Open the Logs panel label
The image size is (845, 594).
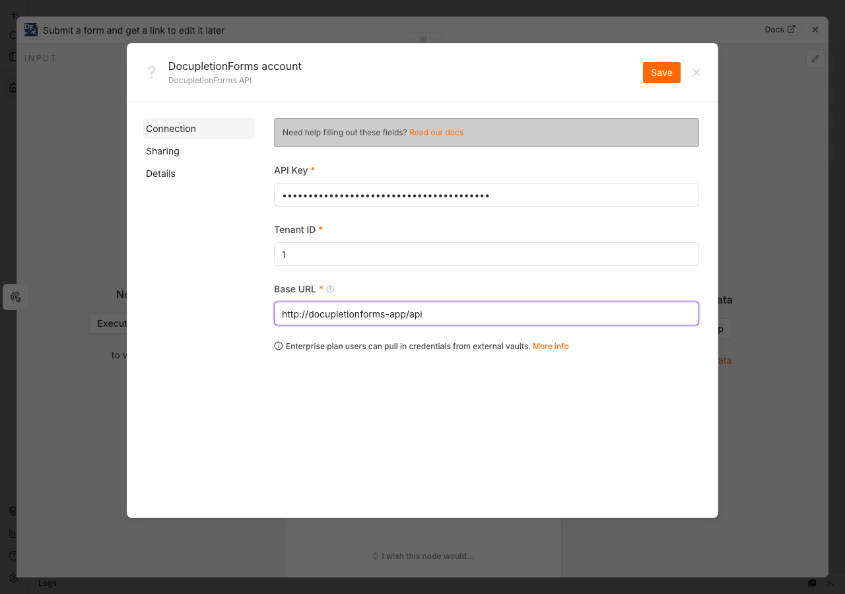[x=48, y=583]
